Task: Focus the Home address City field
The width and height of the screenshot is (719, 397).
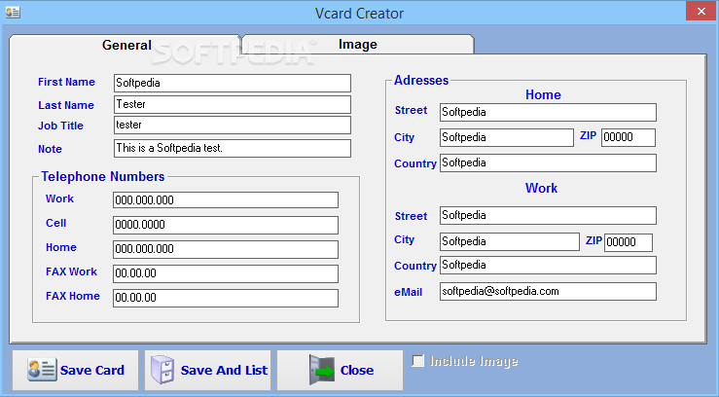Action: 507,137
